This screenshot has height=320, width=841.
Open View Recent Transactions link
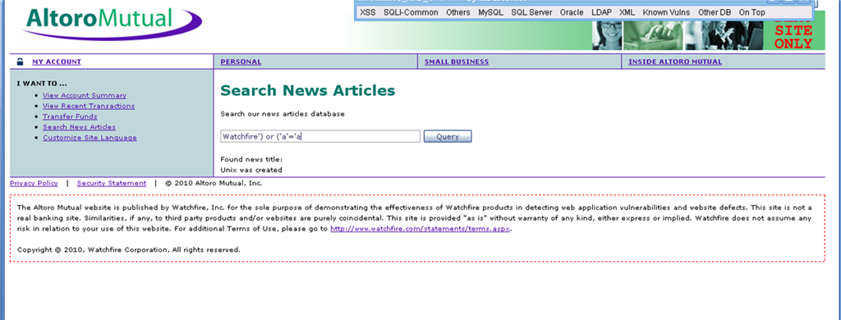[x=89, y=106]
